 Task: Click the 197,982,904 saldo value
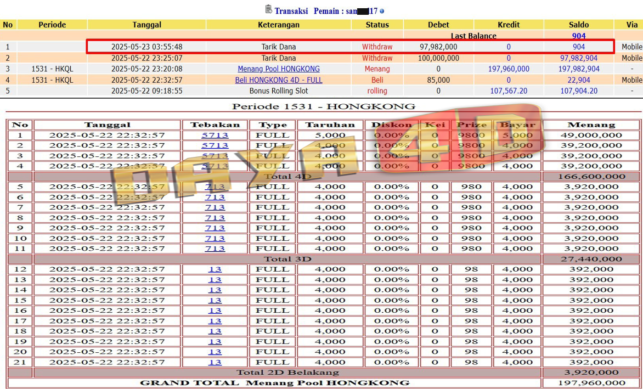pos(579,69)
